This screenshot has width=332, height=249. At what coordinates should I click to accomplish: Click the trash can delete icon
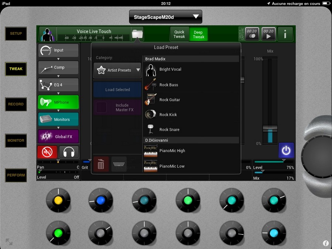point(101,164)
